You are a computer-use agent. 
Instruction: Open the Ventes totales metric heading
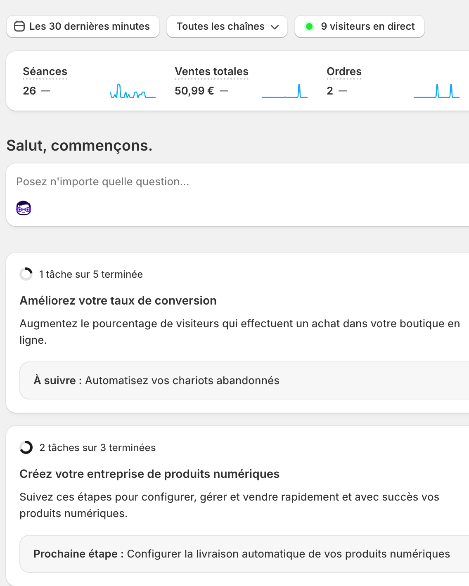point(211,71)
